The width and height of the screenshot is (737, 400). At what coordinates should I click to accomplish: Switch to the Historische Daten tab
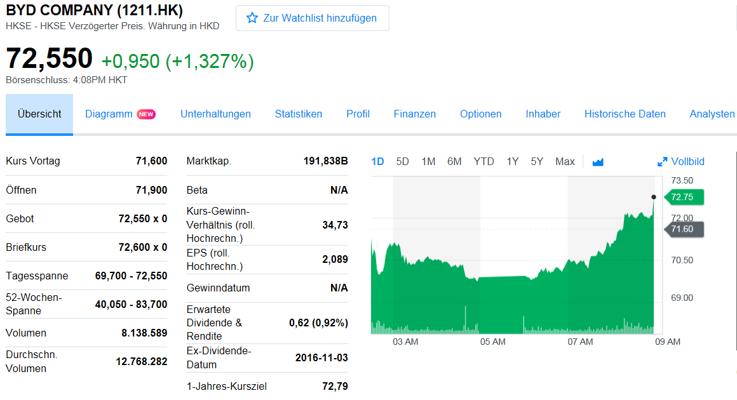(x=625, y=114)
